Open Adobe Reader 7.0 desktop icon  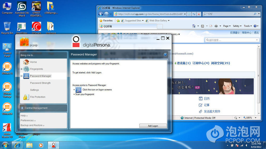(x=7, y=130)
